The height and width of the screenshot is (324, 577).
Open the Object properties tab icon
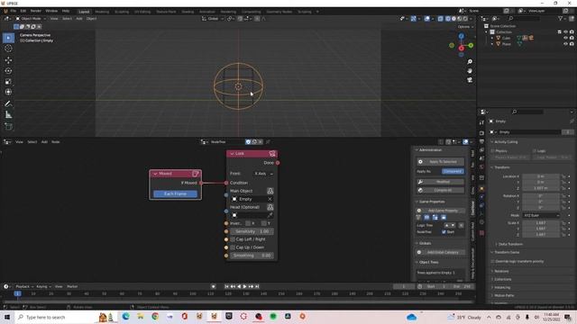481,189
